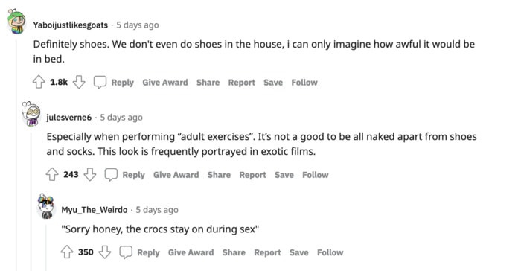Collapse the thread line under Myu_The_Weirdo
The height and width of the screenshot is (271, 521).
46,246
